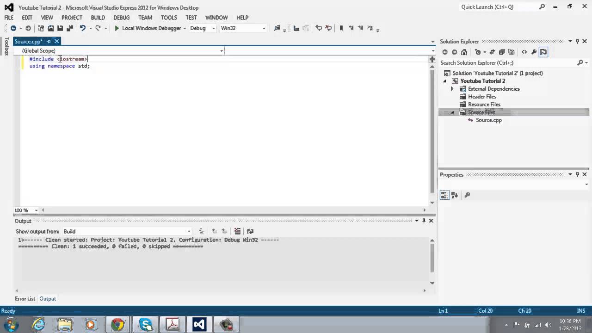Save Source.cpp with the Save icon
Screen dimensions: 592x333
click(60, 28)
